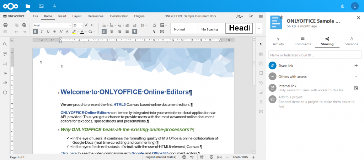Decrease paragraph indent
This screenshot has height=160, width=364.
(127, 25)
